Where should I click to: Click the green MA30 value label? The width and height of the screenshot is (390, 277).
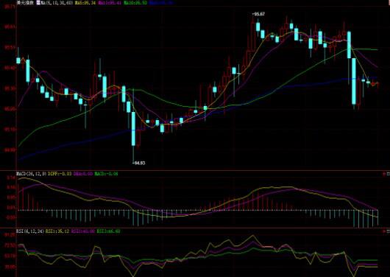point(135,3)
